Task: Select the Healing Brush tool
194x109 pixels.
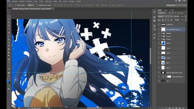Action: click(x=9, y=33)
